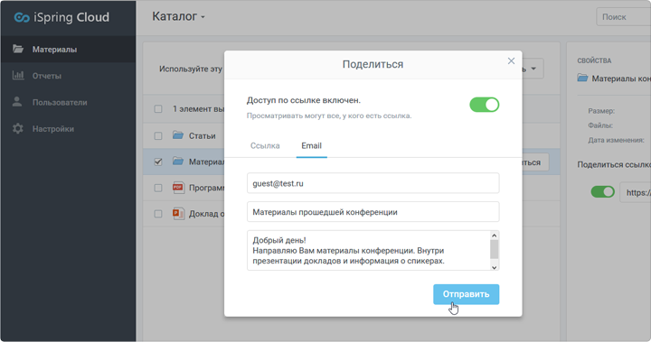Disable link access toggle in dialog

click(x=484, y=105)
